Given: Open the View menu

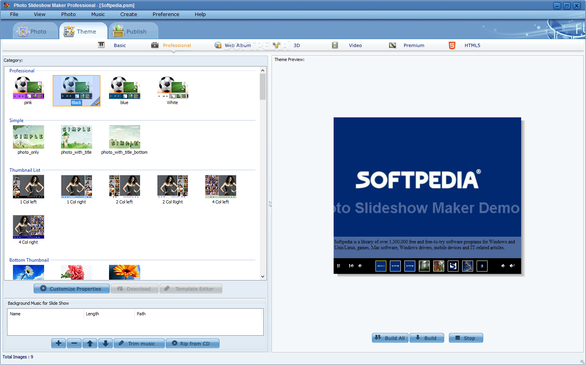Looking at the screenshot, I should pyautogui.click(x=39, y=14).
